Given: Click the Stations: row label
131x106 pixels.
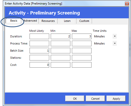Looking at the screenshot, I should point(16,58).
